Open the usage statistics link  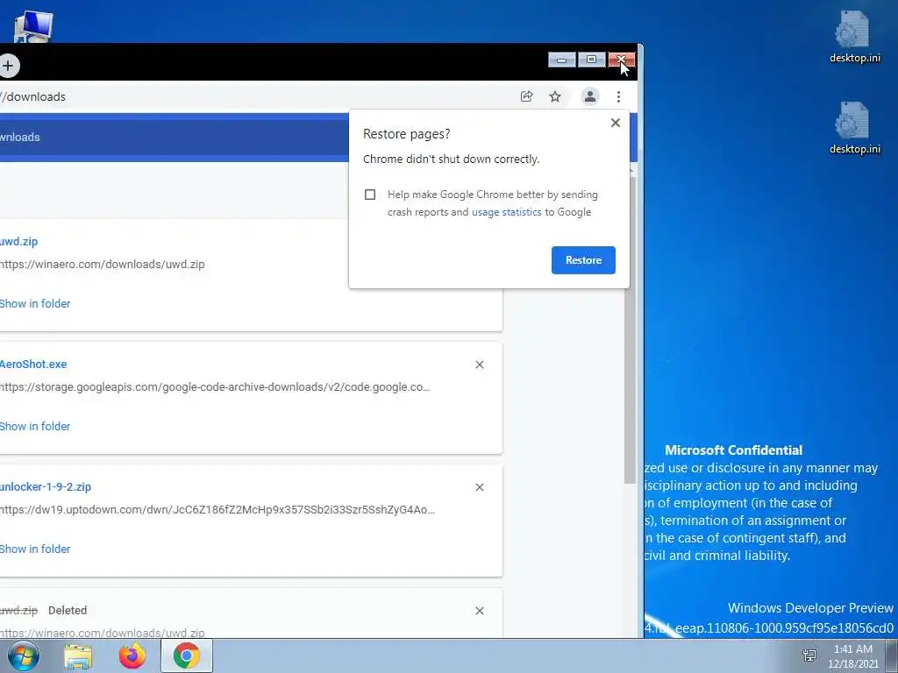pos(506,212)
